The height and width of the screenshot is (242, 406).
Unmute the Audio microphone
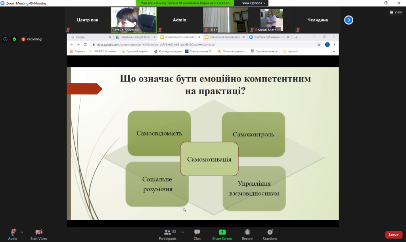(x=13, y=232)
